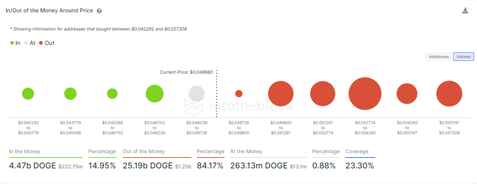477x184 pixels.
Task: Click green bubble for $0.045266 to $0.046752
Action: click(x=112, y=94)
